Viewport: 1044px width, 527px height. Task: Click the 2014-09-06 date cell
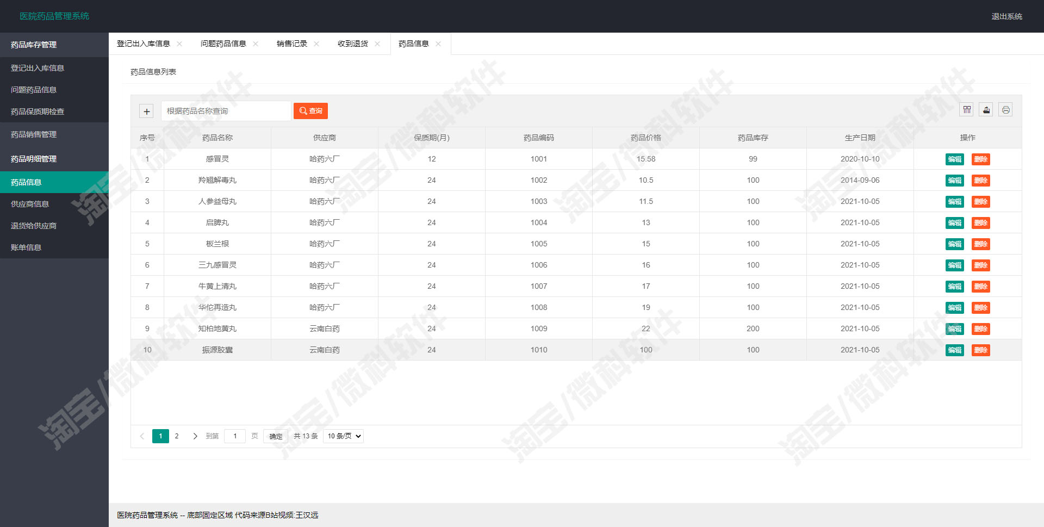pos(860,180)
